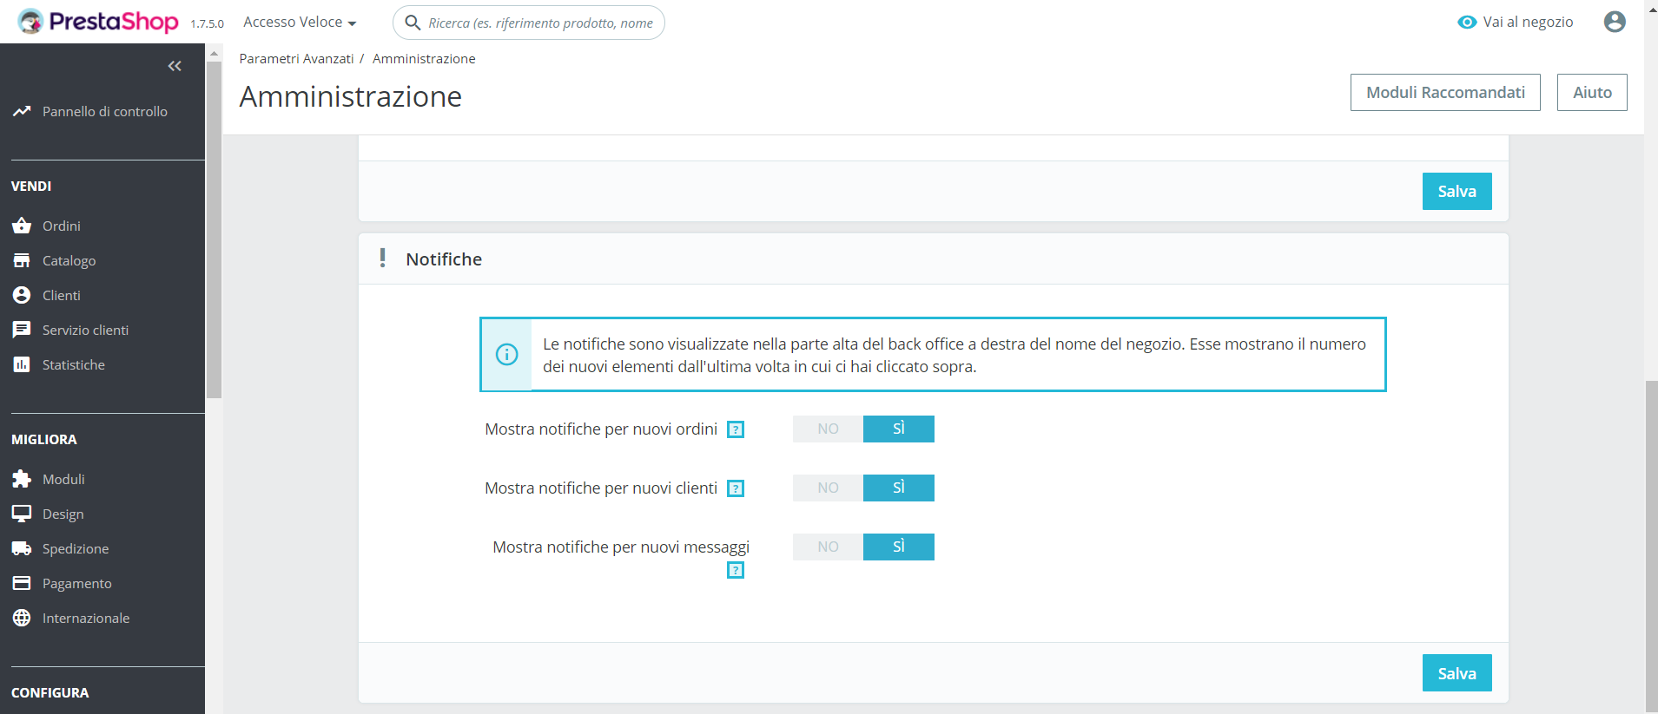Click the Clienti person icon

tap(22, 295)
